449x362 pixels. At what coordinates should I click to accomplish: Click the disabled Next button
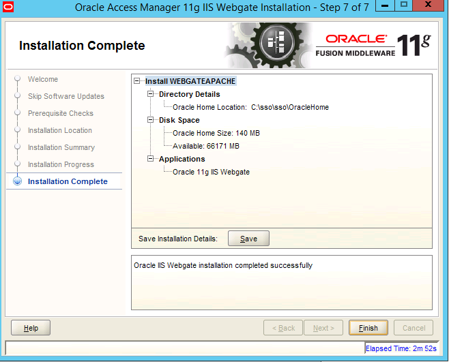323,328
